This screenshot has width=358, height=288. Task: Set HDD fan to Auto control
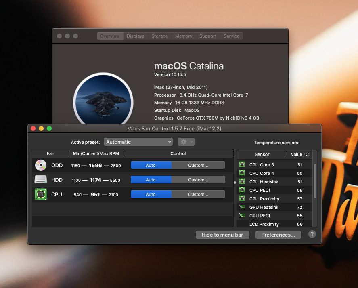[x=151, y=180]
